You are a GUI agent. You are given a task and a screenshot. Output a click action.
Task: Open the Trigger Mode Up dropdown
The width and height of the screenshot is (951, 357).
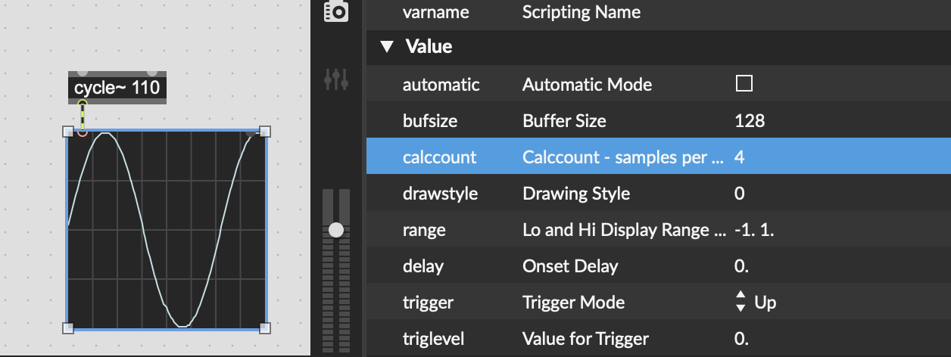(x=756, y=303)
